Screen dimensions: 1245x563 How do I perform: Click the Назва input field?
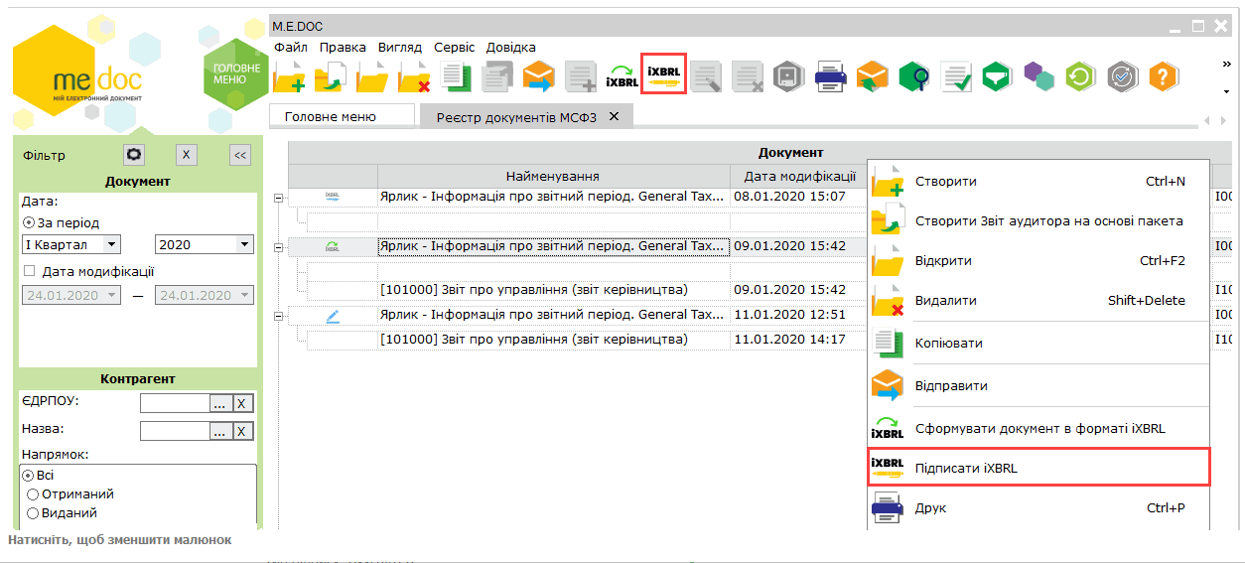coord(174,431)
